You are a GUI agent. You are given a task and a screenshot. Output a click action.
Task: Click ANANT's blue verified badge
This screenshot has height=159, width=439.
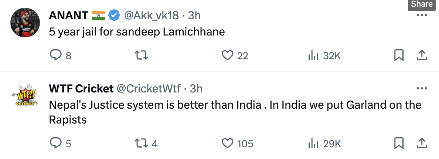pos(115,16)
